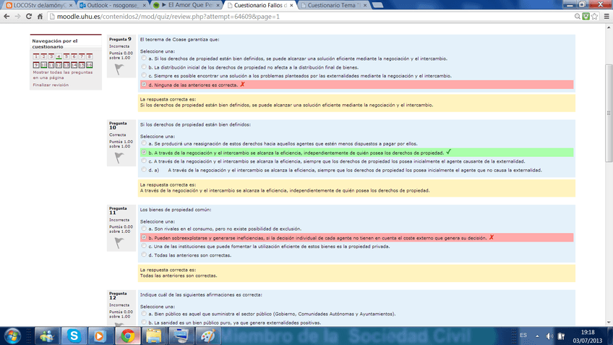Select option a for the Coase theorem question

pyautogui.click(x=143, y=59)
